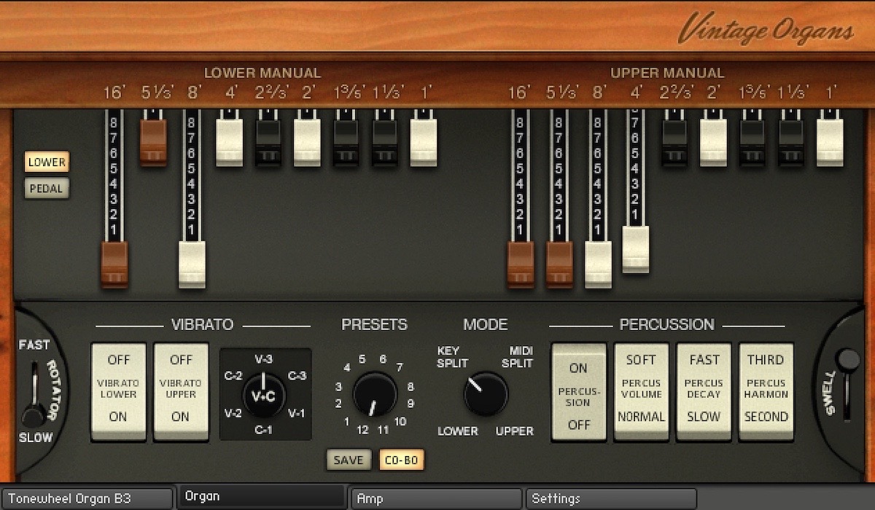Click the Lower Manual 8' white drawbar handle
This screenshot has width=875, height=510.
[x=192, y=264]
